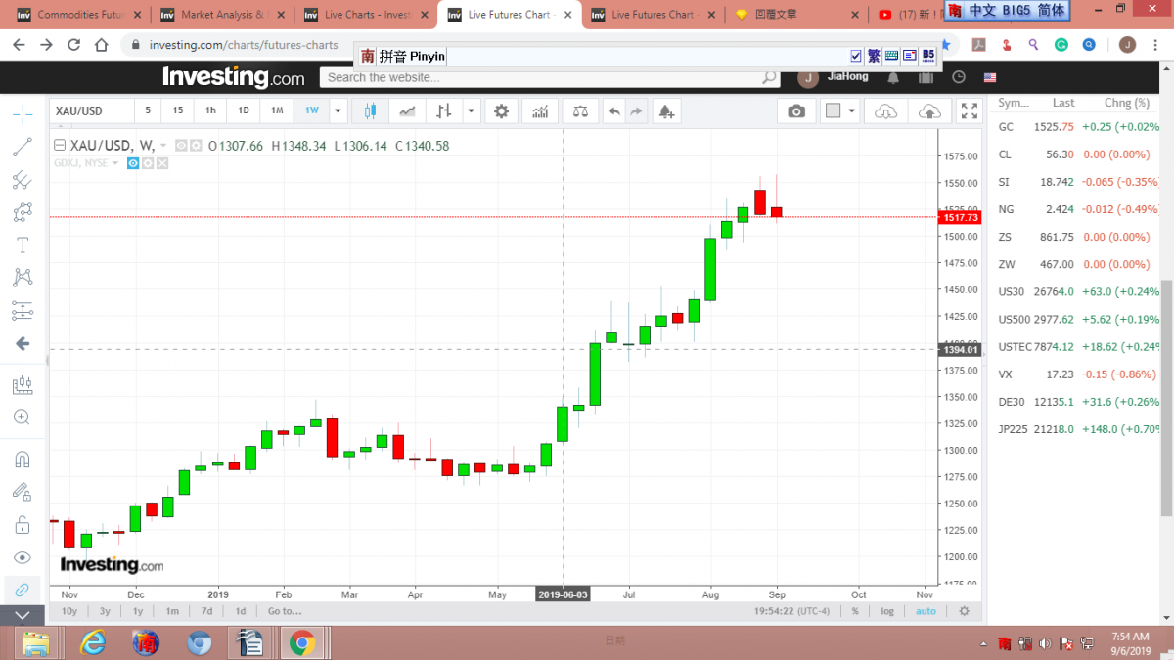Viewport: 1174px width, 660px height.
Task: Expand the time interval dropdown arrow
Action: click(338, 111)
